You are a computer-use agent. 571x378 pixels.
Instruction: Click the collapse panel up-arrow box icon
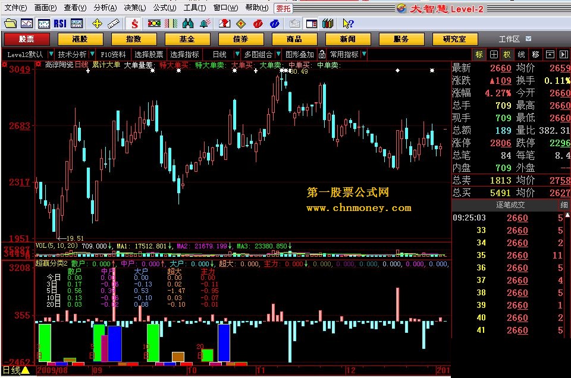click(x=550, y=55)
